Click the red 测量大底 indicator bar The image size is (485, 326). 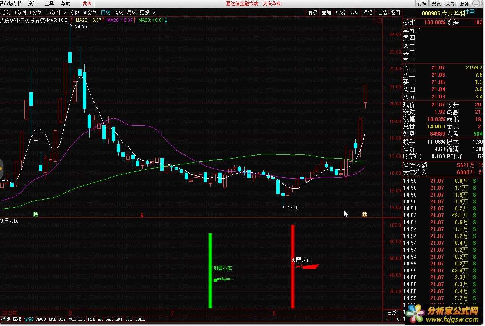[292, 266]
